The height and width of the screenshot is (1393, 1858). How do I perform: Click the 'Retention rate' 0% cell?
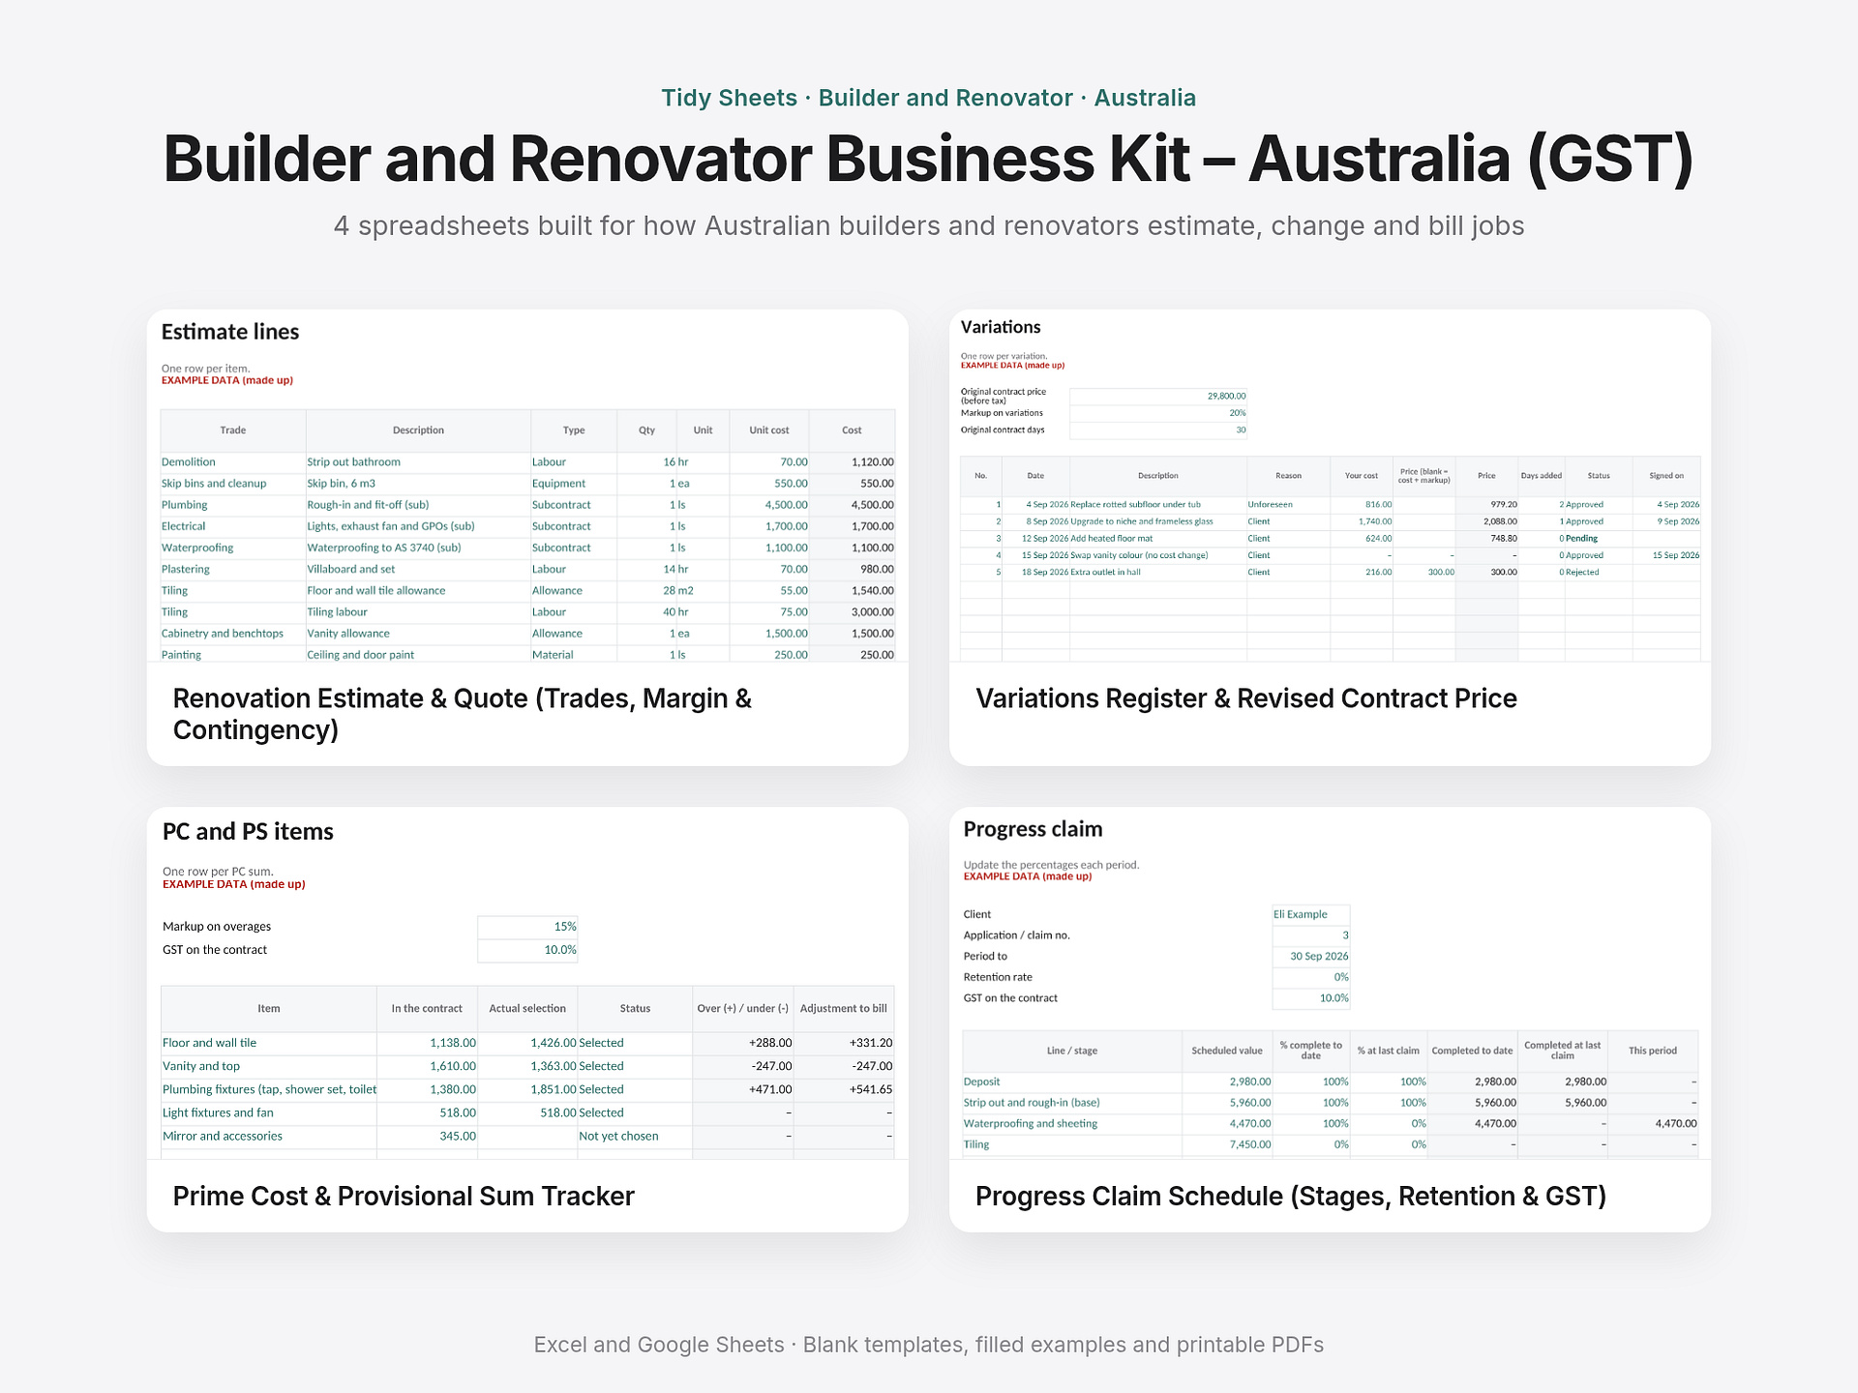pyautogui.click(x=1311, y=977)
